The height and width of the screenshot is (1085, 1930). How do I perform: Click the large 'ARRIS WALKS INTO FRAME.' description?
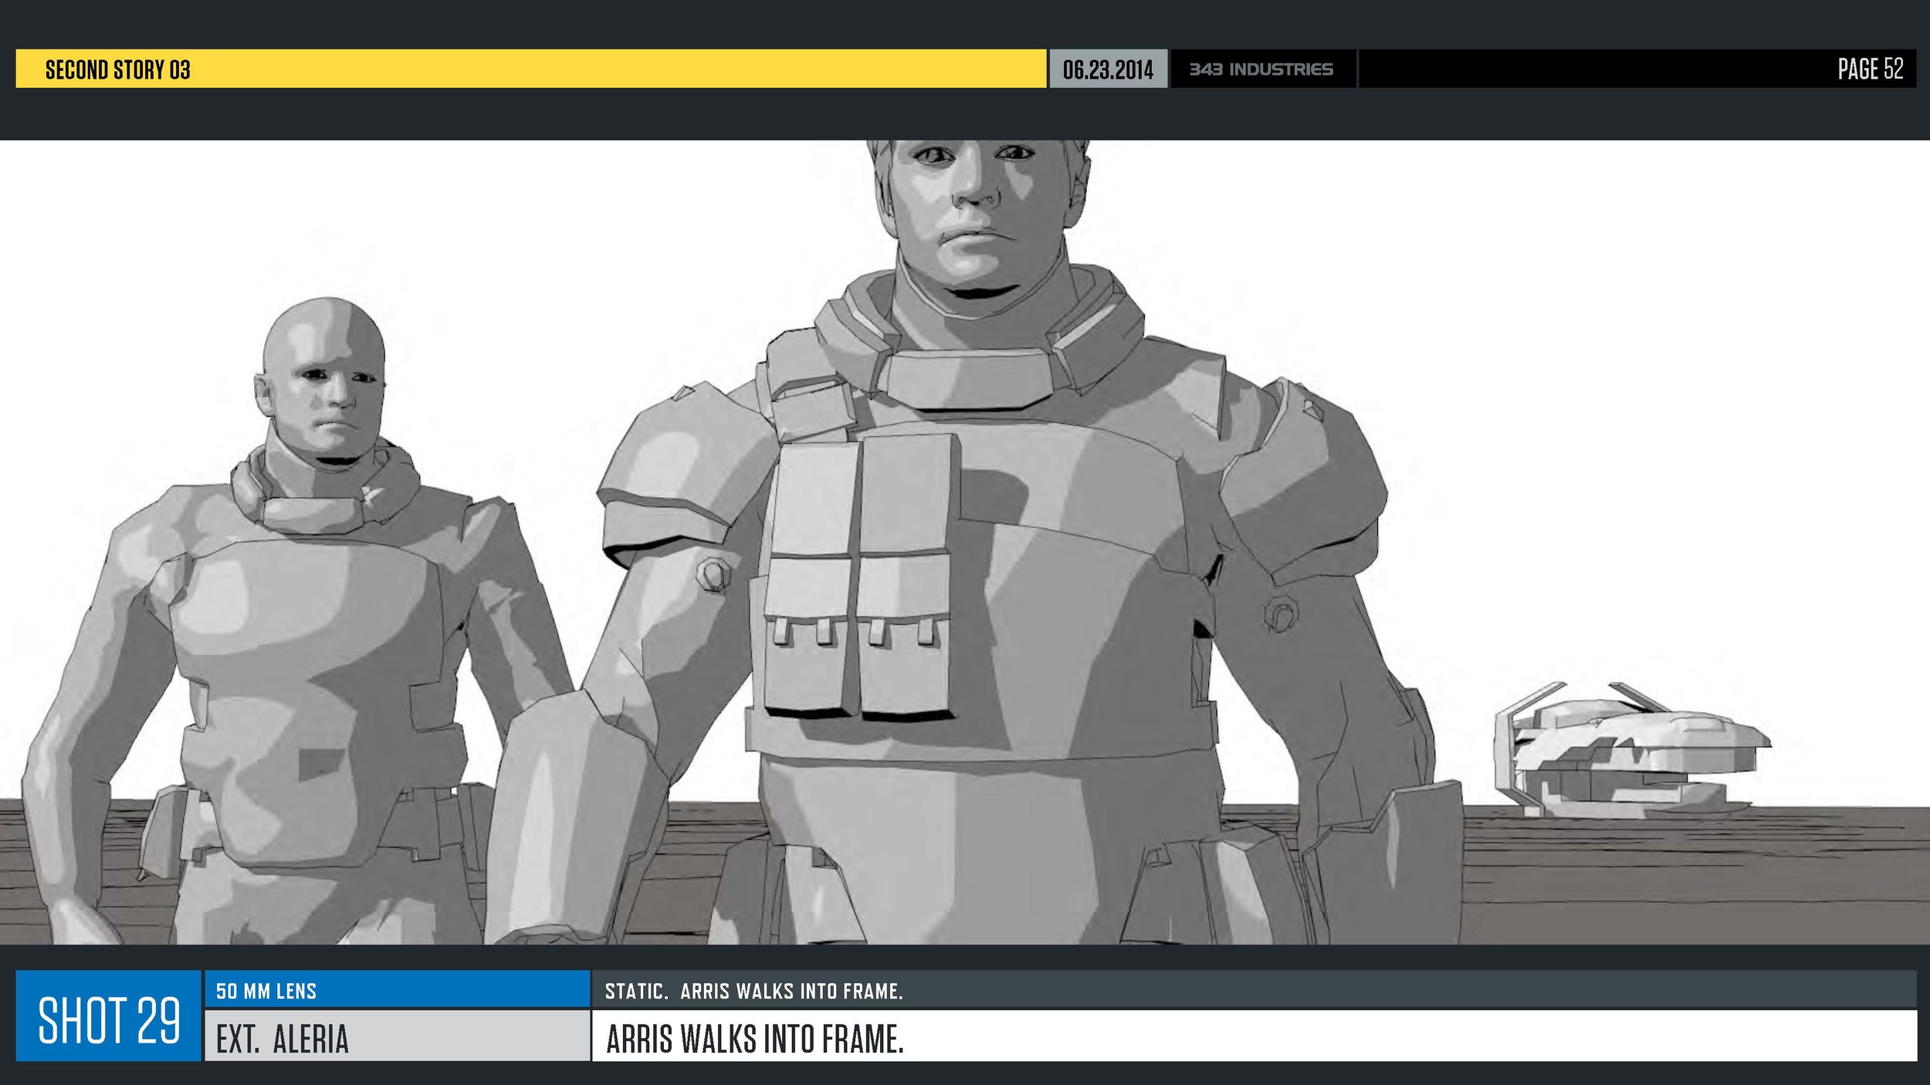click(x=754, y=1039)
